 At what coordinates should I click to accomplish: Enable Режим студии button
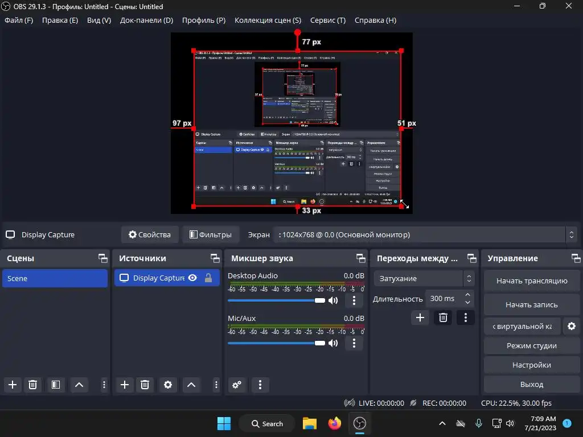532,345
